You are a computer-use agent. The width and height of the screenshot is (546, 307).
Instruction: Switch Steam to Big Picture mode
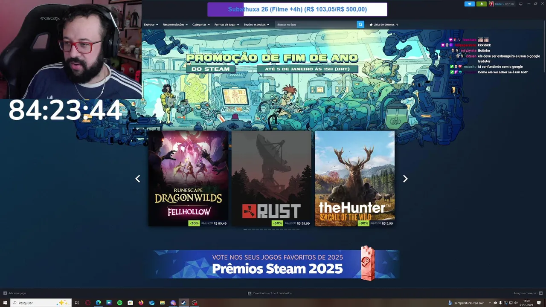(x=520, y=4)
